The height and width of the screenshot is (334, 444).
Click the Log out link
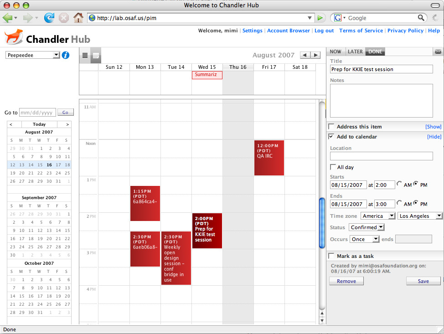pos(324,31)
